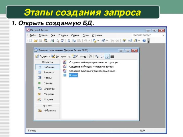Click the Объекты header bar
The height and width of the screenshot is (137, 183).
[47, 62]
